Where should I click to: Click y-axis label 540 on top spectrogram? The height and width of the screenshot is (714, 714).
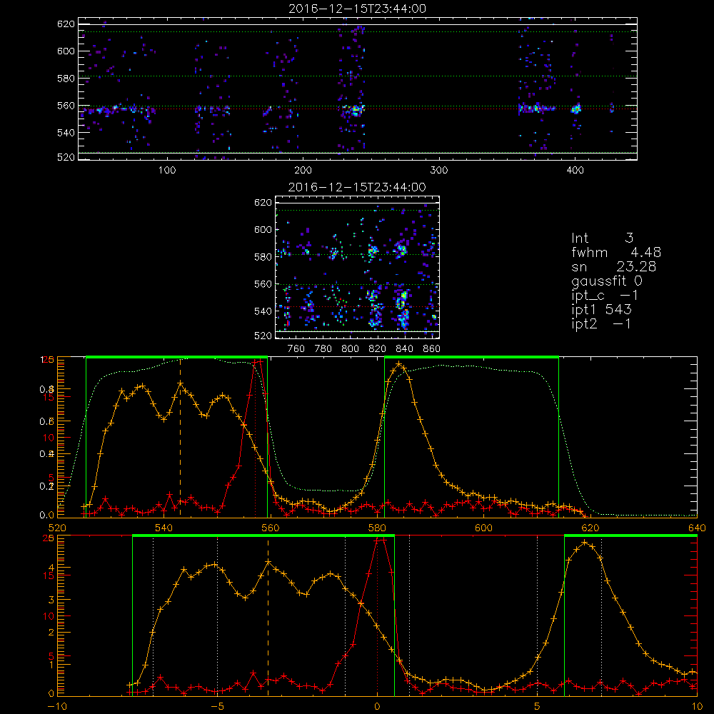point(66,133)
